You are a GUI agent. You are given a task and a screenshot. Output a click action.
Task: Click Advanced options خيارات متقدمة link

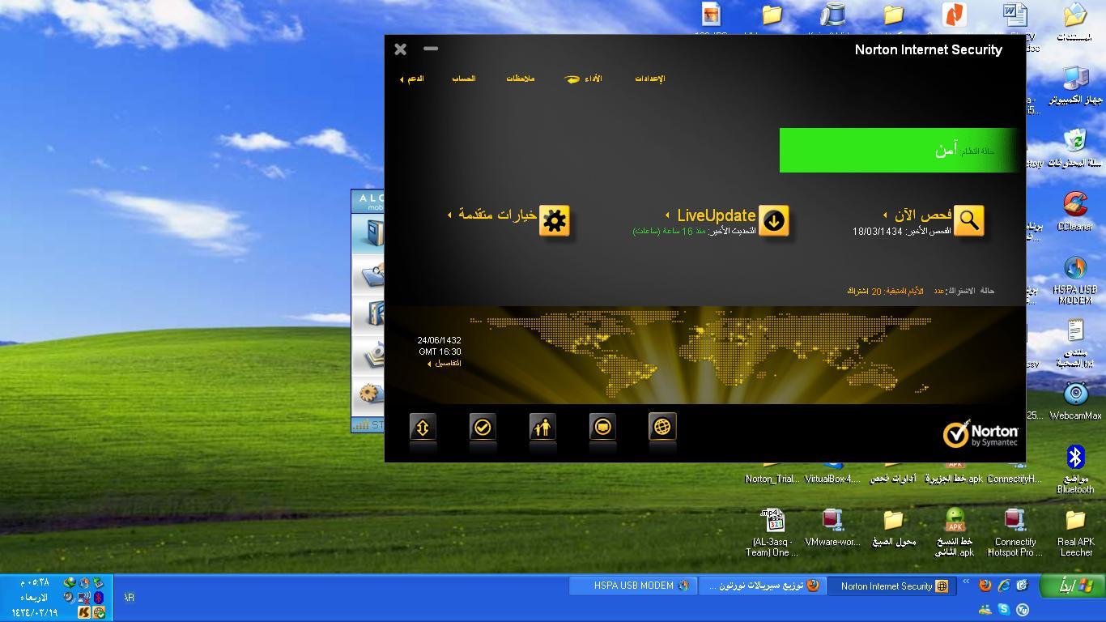(497, 215)
